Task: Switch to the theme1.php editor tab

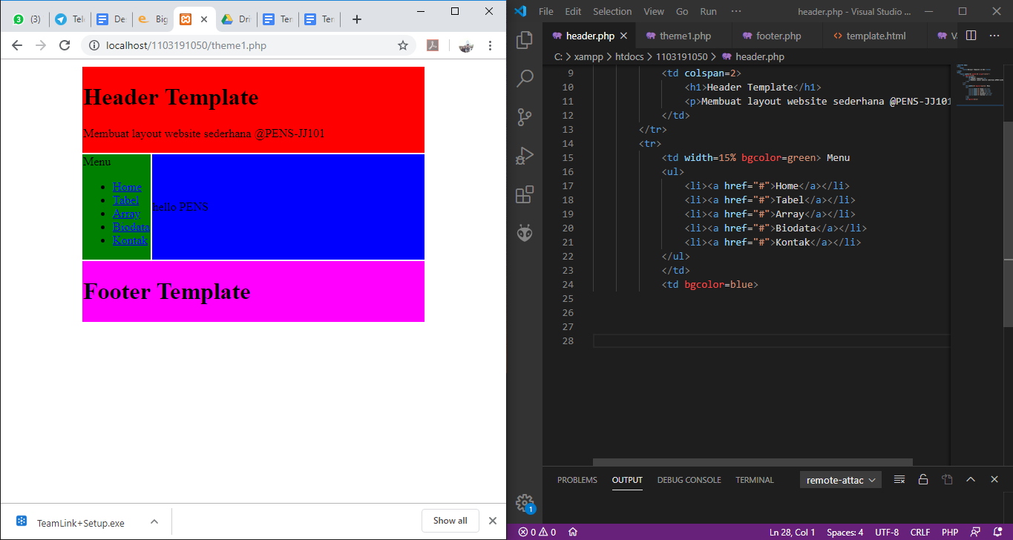Action: [x=684, y=36]
